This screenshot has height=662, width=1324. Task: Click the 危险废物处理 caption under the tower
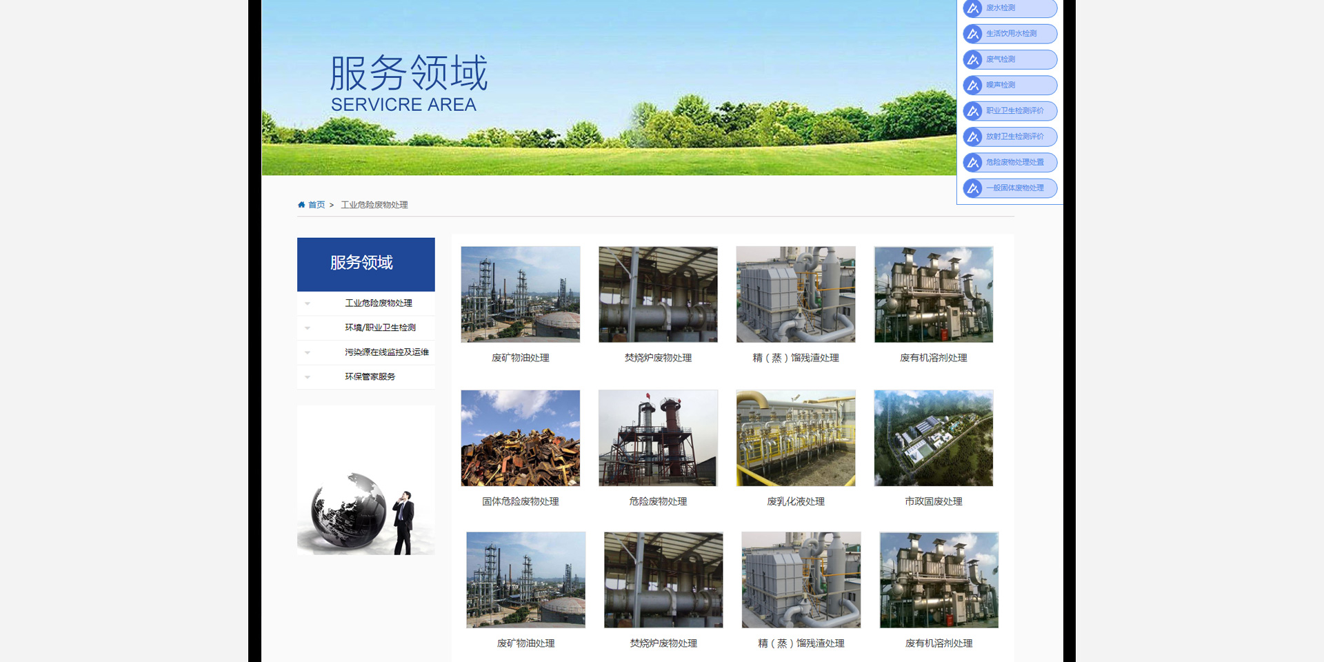click(658, 501)
